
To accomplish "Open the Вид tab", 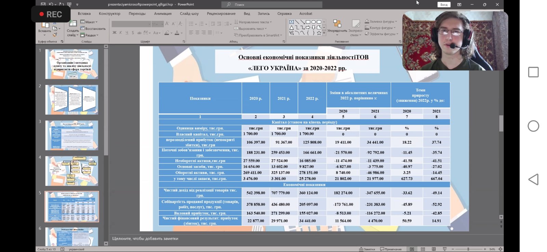I will point(247,14).
